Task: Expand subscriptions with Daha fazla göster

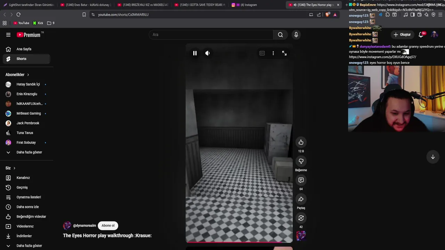Action: [27, 152]
